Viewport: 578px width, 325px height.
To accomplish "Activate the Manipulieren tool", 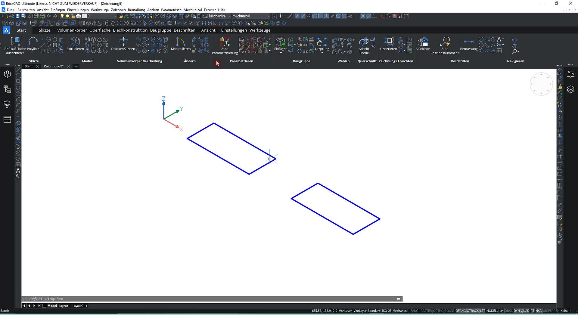I will (180, 42).
